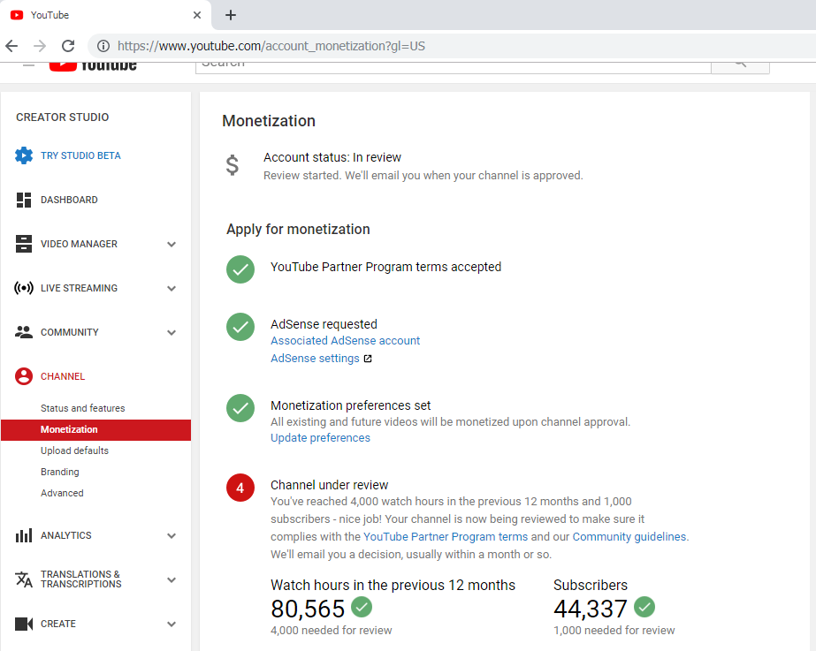Viewport: 816px width, 651px height.
Task: Click the green check beside AdSense requested
Action: [240, 327]
